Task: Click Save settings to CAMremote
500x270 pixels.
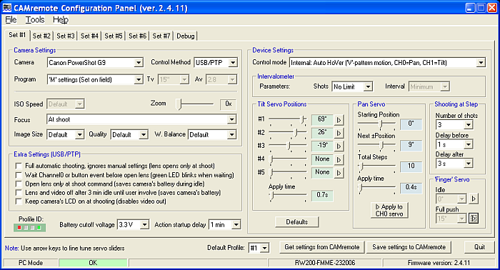Action: (x=409, y=247)
